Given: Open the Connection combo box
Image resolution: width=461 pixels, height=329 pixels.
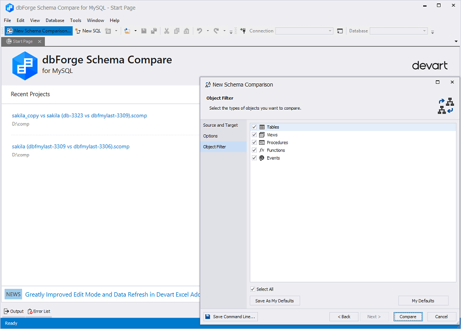Looking at the screenshot, I should (304, 31).
